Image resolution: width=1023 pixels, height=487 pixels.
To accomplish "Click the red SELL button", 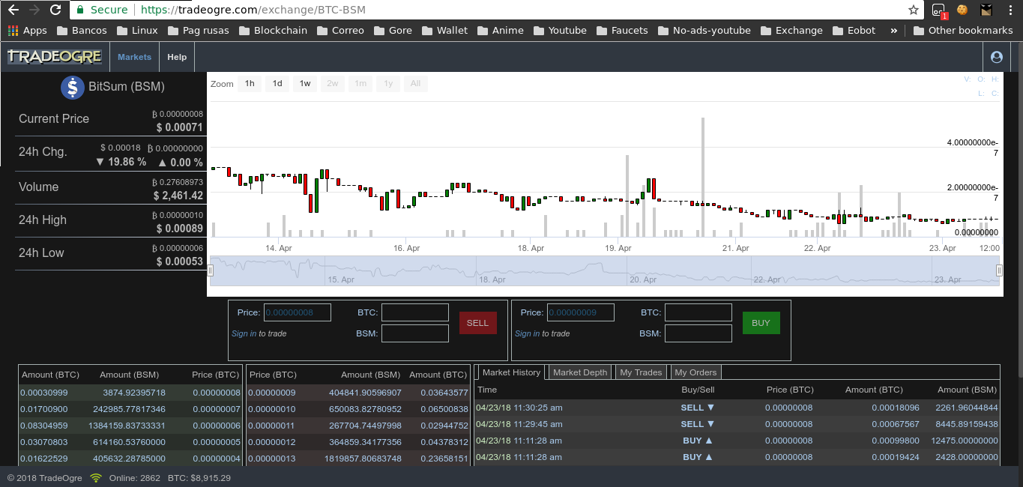I will coord(477,323).
